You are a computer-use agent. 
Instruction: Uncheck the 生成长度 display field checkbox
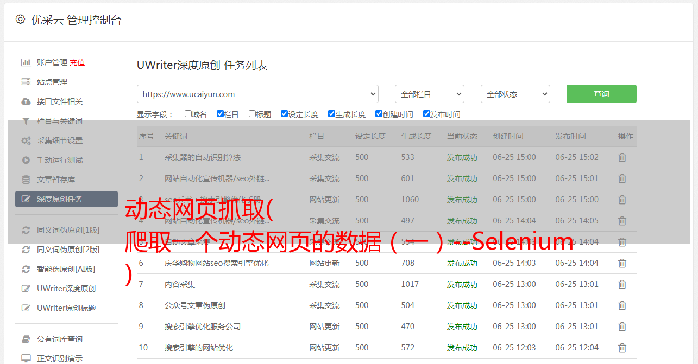click(331, 114)
